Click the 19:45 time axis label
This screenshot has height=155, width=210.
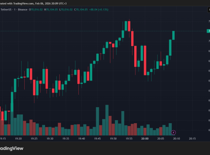click(x=97, y=139)
